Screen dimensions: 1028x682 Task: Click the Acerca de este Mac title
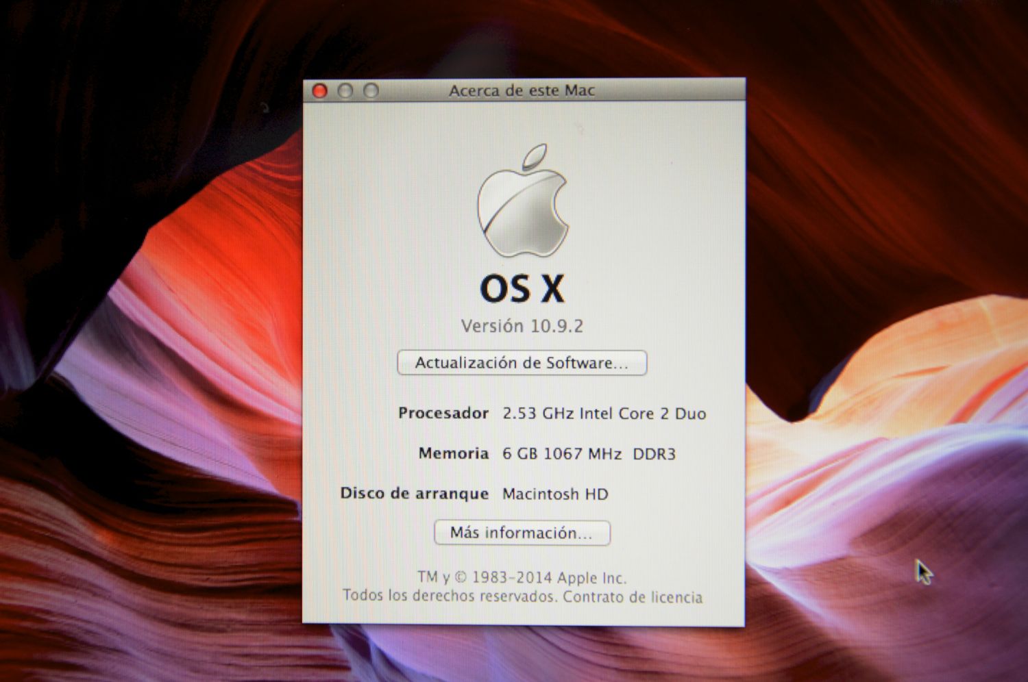[522, 90]
